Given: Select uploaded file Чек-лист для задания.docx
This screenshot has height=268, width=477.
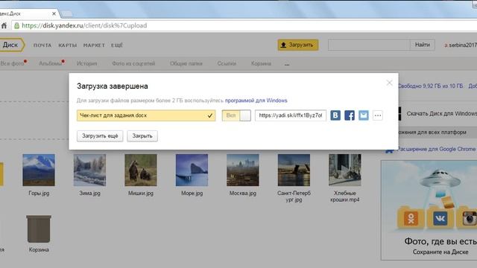Looking at the screenshot, I should click(146, 115).
